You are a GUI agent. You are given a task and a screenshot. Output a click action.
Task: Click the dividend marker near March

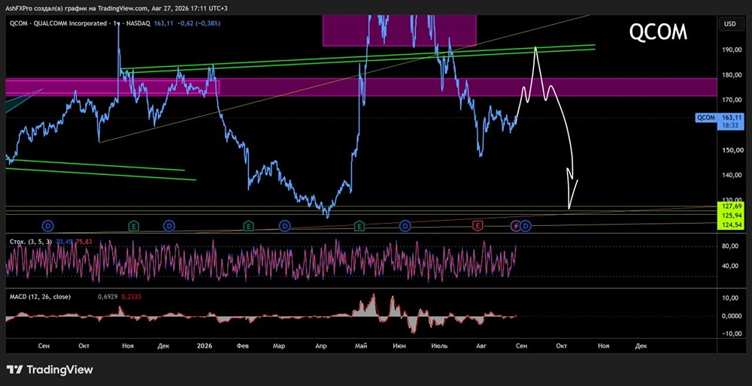[x=285, y=225]
